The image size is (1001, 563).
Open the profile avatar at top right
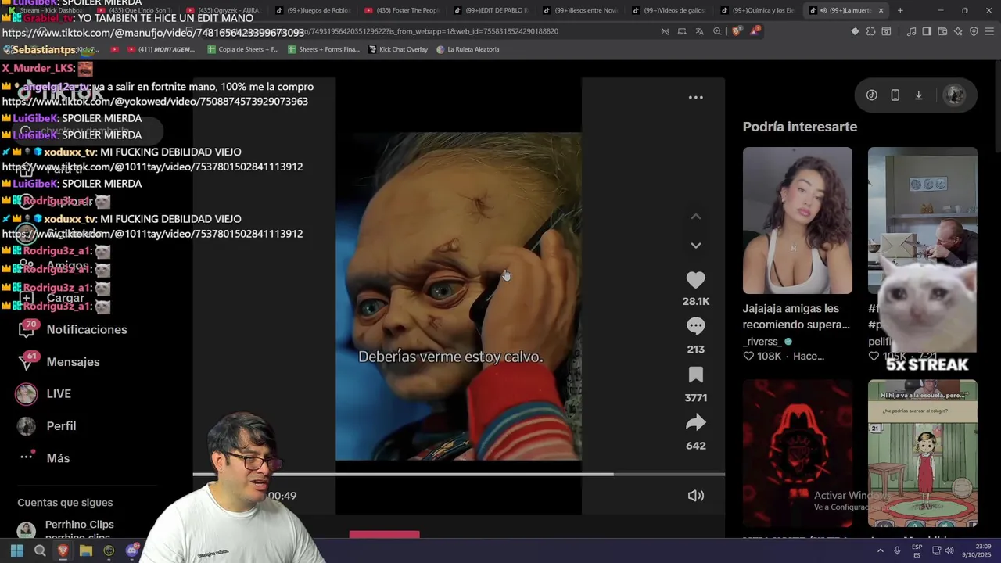pos(954,95)
